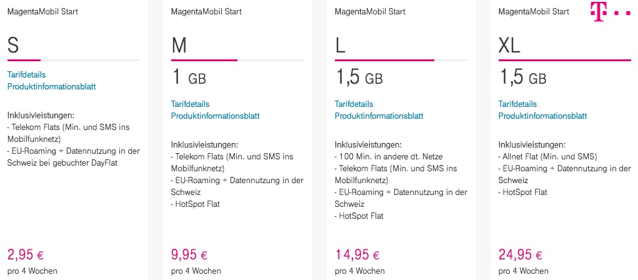Open Produktinformationsblatt for the S tariff

pyautogui.click(x=51, y=86)
